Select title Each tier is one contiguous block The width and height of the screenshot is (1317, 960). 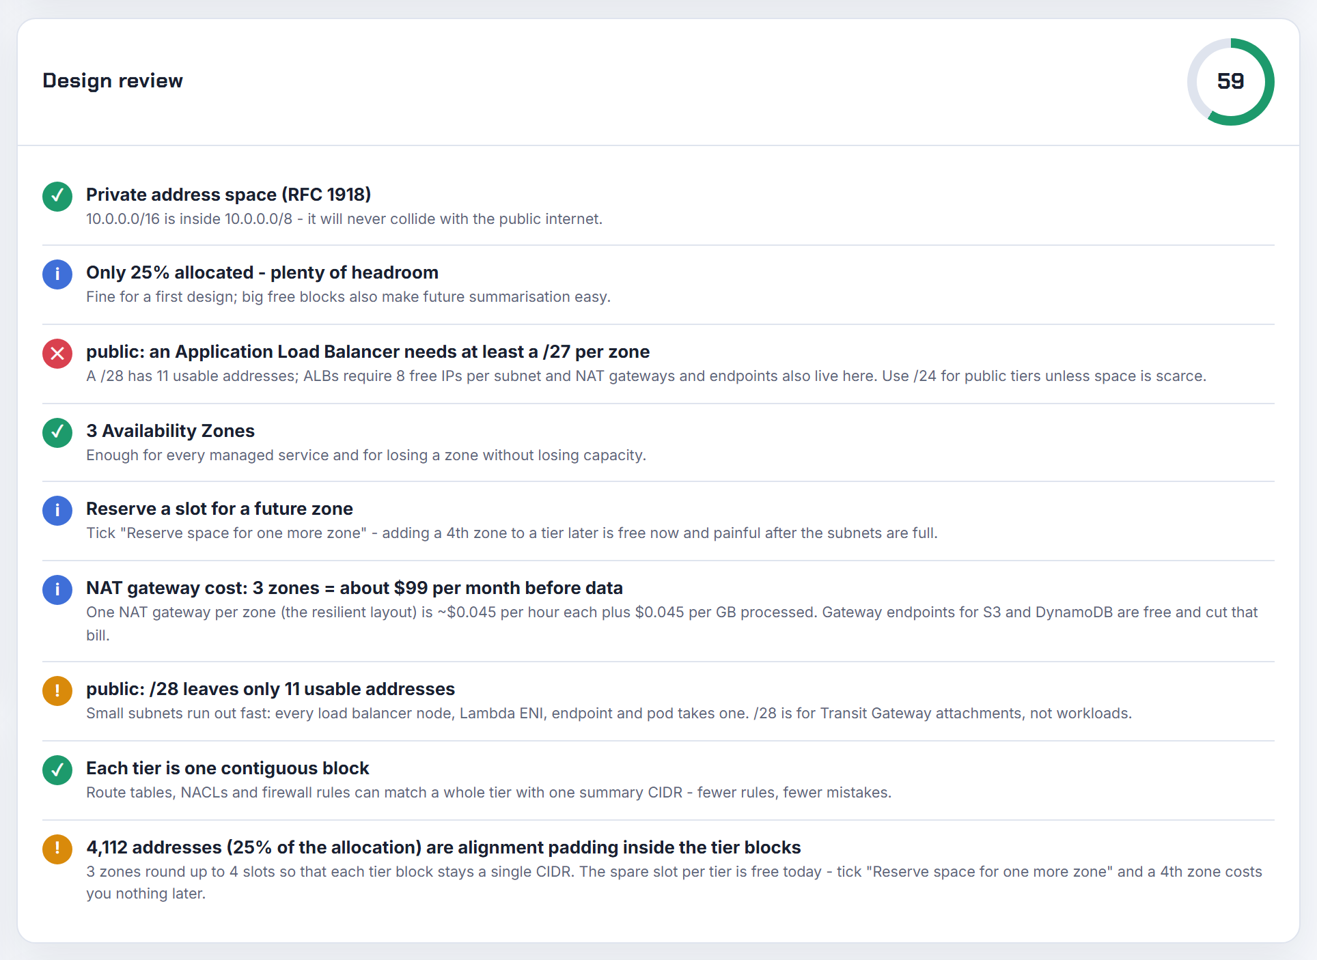click(x=227, y=768)
